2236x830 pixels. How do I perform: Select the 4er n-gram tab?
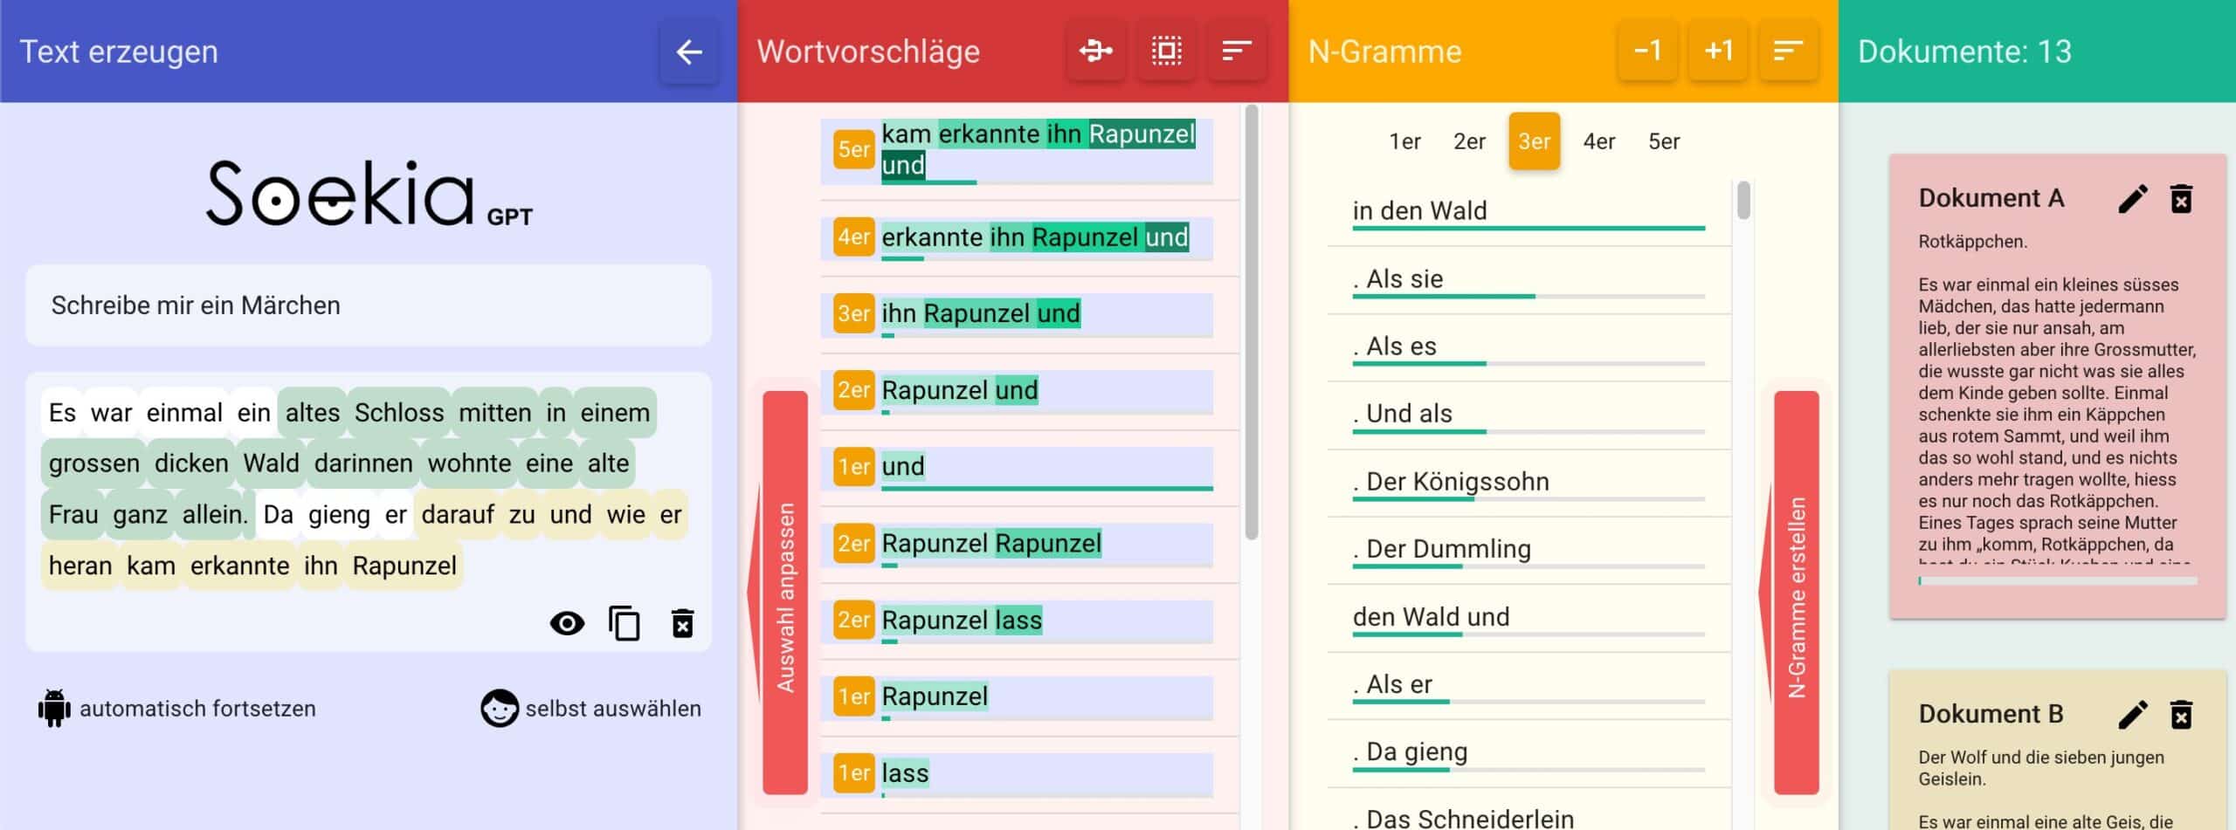(x=1598, y=141)
